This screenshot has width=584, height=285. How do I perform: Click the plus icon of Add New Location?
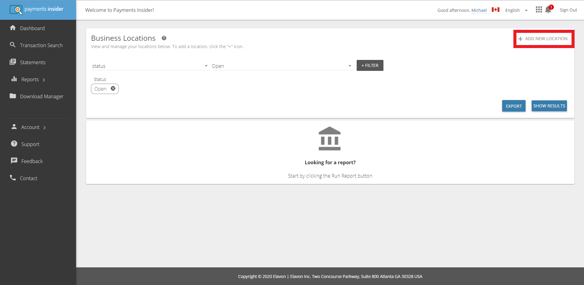[x=520, y=39]
